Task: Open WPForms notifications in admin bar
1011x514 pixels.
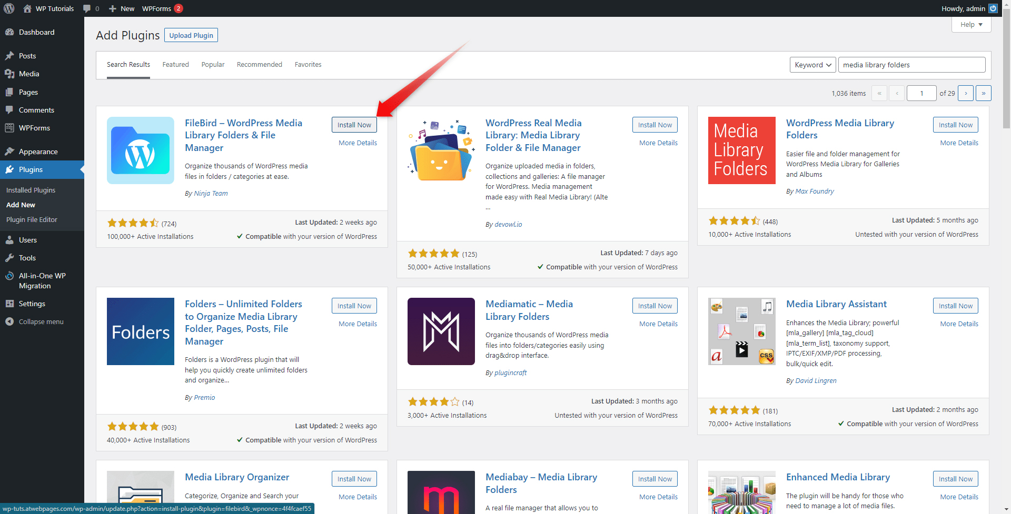Action: tap(162, 8)
